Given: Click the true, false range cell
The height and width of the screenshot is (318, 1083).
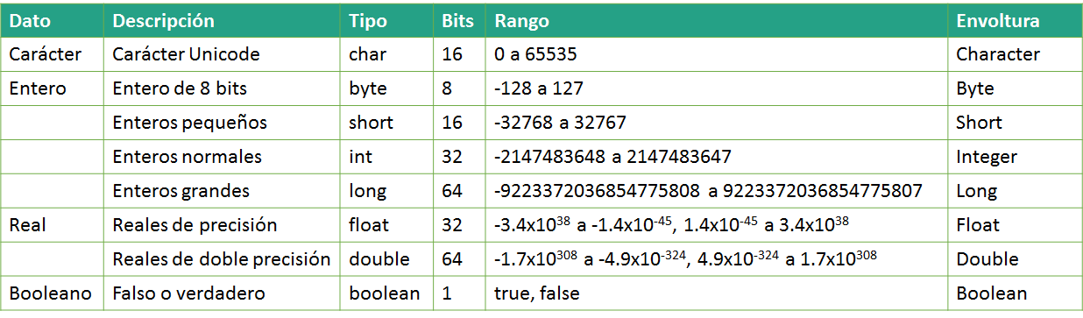Looking at the screenshot, I should click(716, 293).
